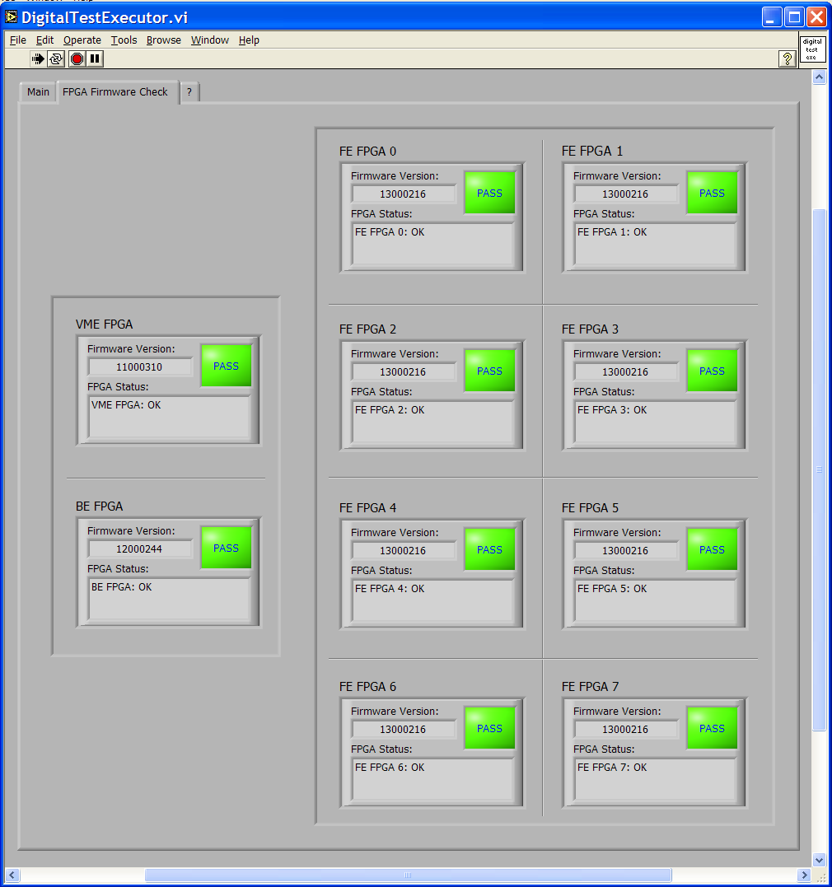The image size is (832, 887).
Task: Click the VME FPGA Firmware Version field
Action: tap(140, 367)
